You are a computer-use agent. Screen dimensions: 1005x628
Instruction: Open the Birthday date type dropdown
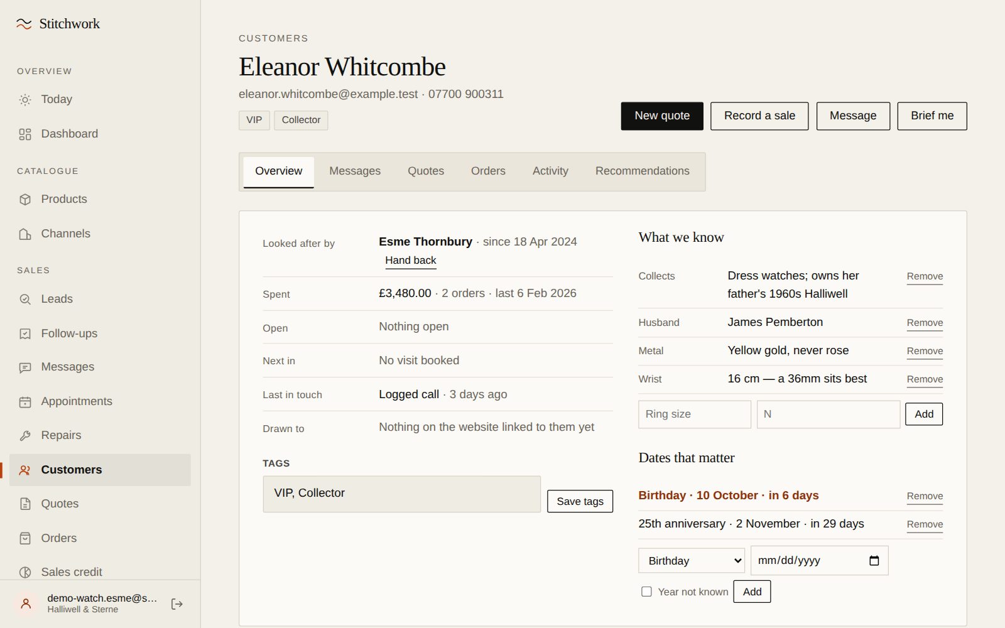(692, 561)
